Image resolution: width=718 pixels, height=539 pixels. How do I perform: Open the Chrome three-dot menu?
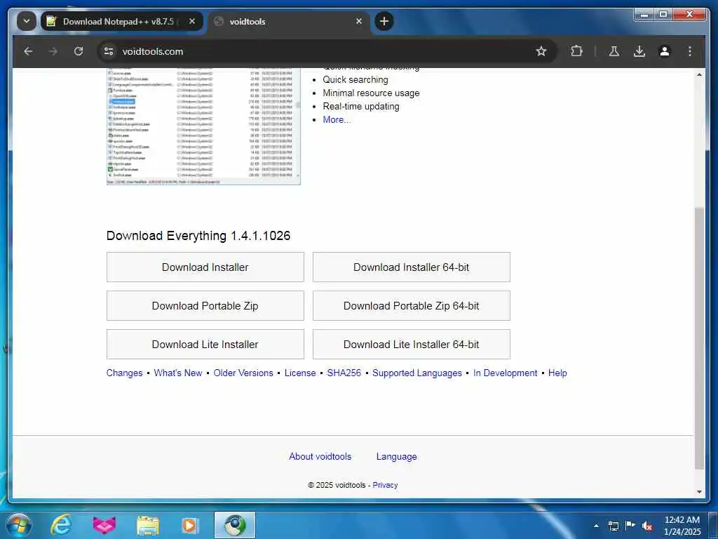[x=690, y=51]
